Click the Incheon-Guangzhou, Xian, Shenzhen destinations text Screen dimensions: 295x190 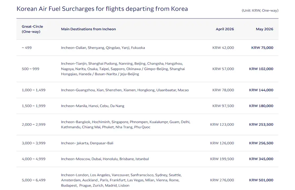(125, 90)
